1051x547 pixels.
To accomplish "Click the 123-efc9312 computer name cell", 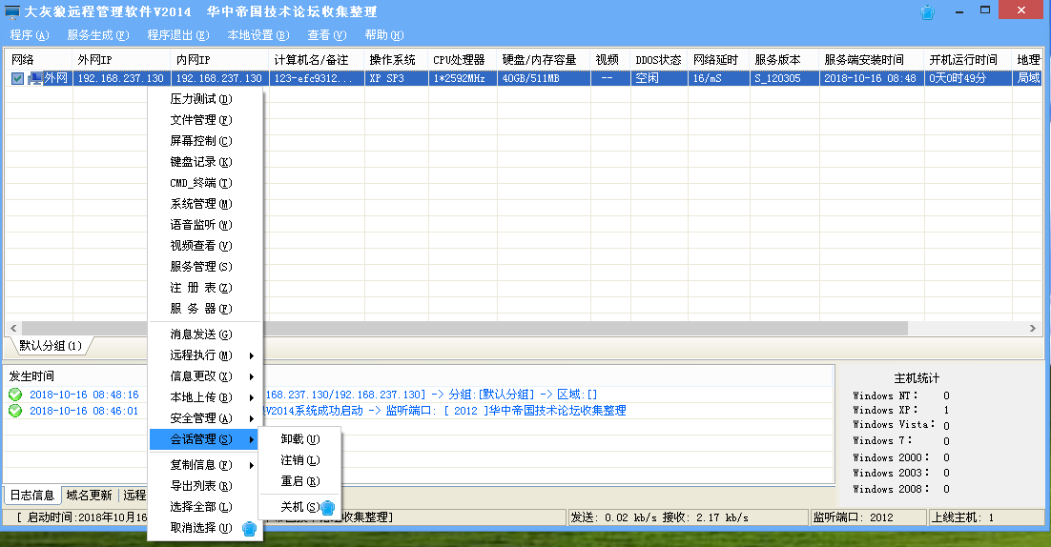I will [x=317, y=78].
